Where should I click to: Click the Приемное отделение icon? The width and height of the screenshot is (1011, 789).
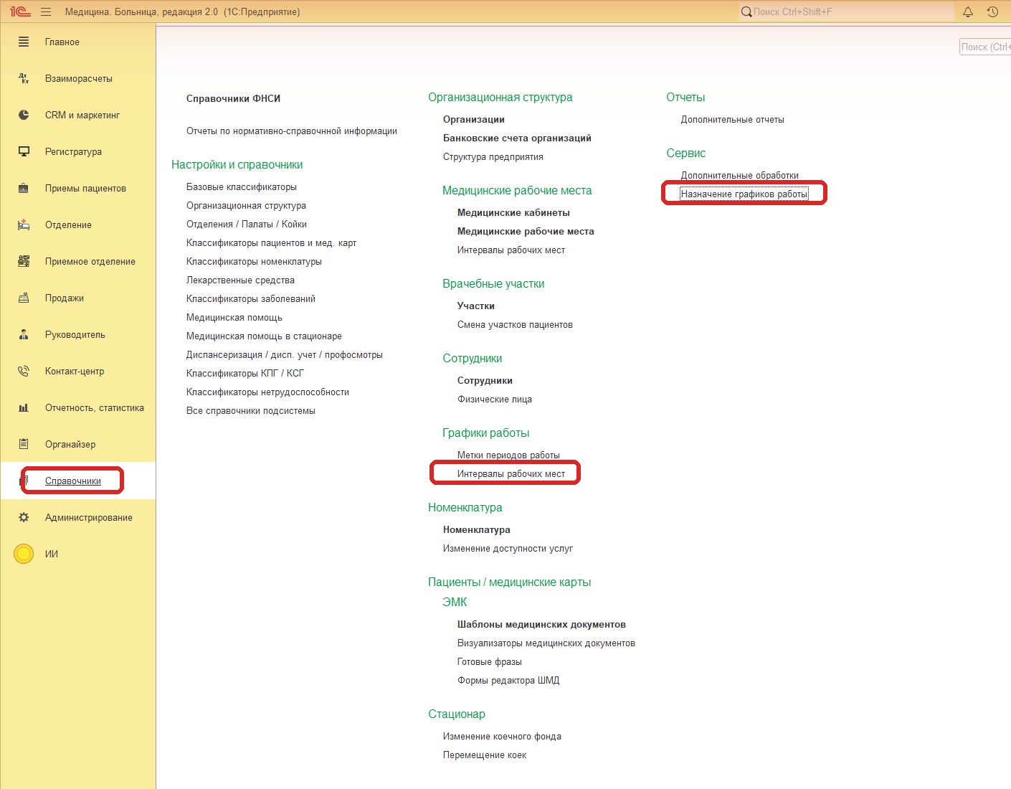(x=24, y=261)
